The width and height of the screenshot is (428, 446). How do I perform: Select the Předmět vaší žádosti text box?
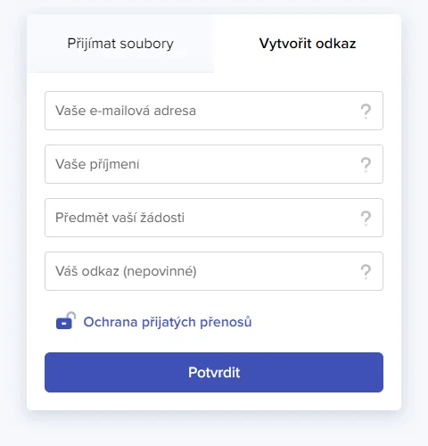[214, 218]
